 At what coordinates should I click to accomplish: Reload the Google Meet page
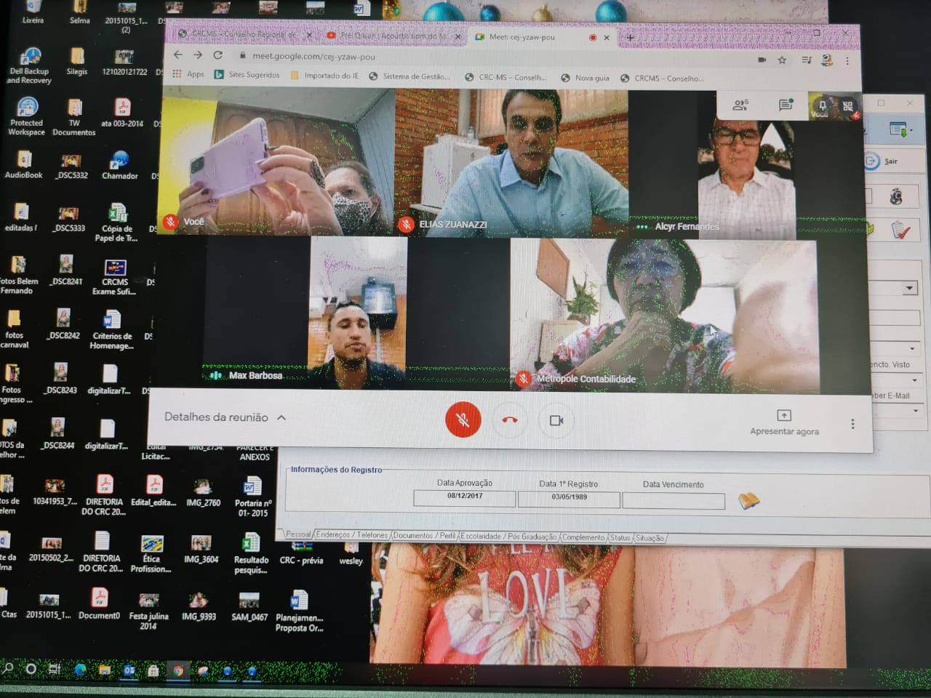pos(217,55)
